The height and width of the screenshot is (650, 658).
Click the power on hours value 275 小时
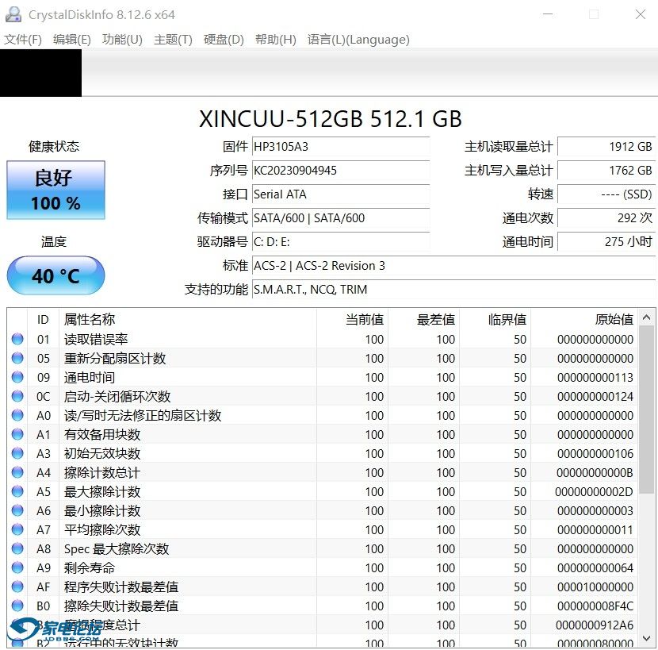(606, 242)
